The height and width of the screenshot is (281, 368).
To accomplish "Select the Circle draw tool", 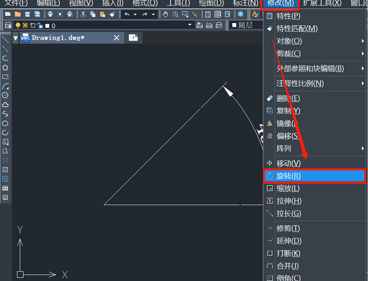I will [x=5, y=95].
